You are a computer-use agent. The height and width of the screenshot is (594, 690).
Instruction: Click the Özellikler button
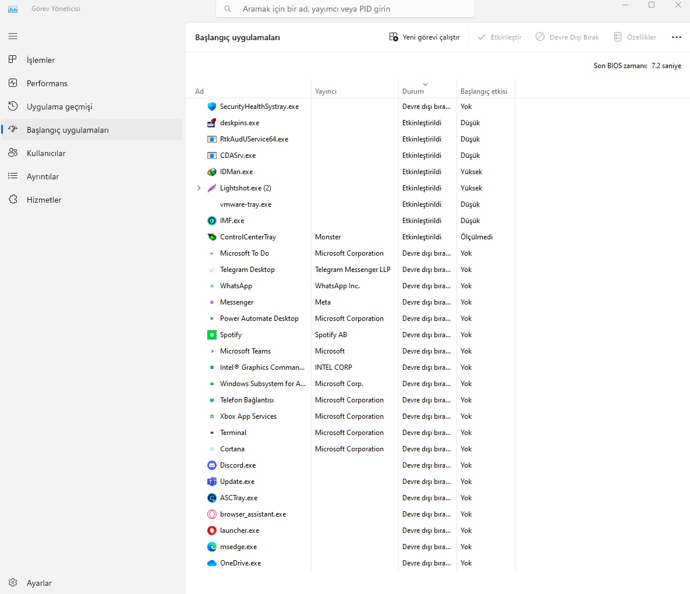(635, 37)
